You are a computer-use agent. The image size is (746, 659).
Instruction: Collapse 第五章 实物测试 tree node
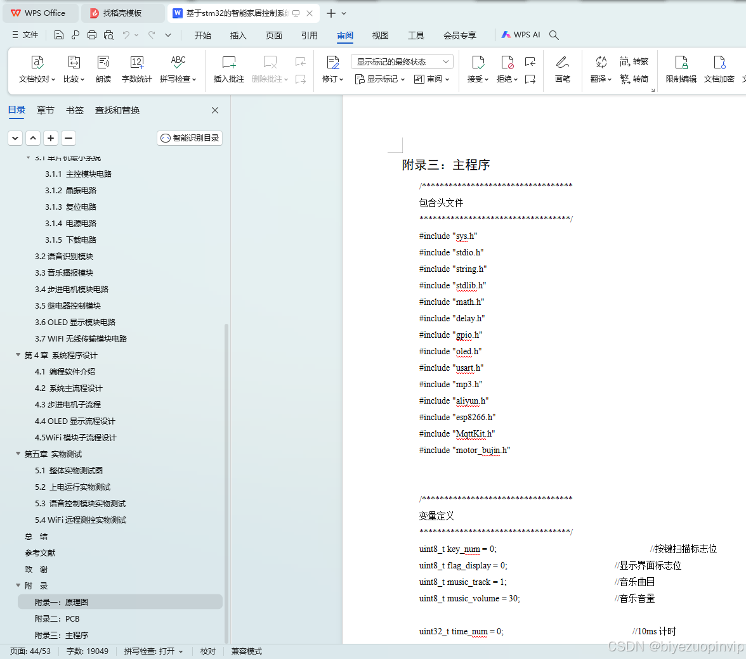tap(18, 454)
